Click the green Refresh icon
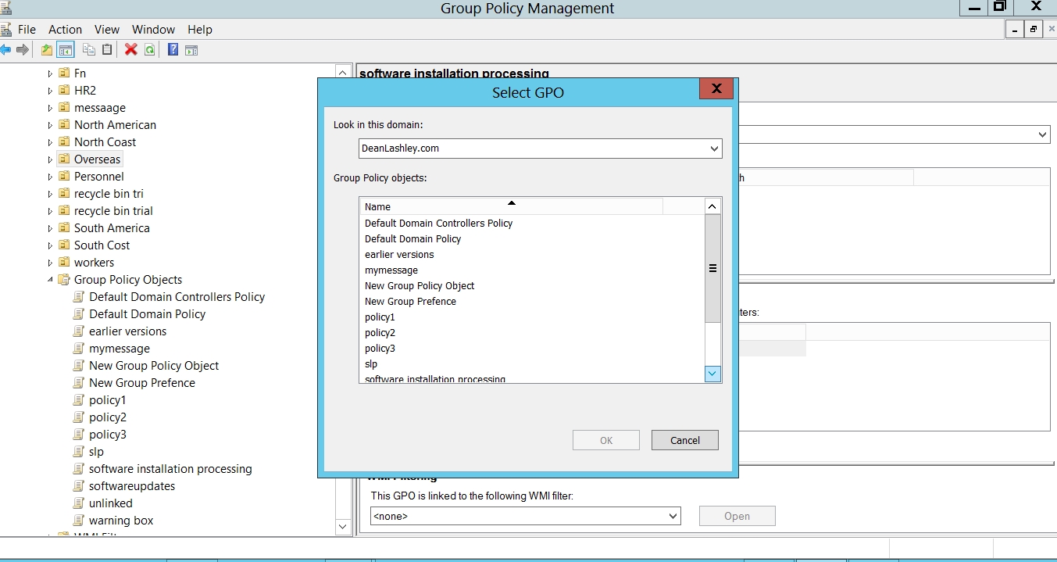Viewport: 1057px width, 562px height. [x=148, y=50]
